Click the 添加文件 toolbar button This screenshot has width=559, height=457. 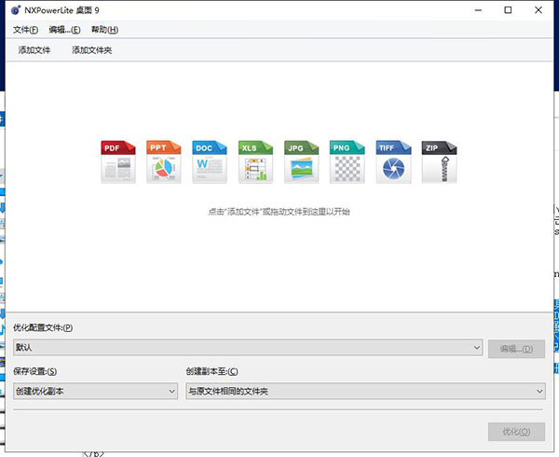pyautogui.click(x=34, y=50)
